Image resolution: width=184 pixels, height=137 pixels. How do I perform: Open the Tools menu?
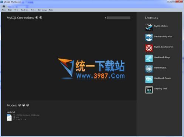(x=33, y=10)
